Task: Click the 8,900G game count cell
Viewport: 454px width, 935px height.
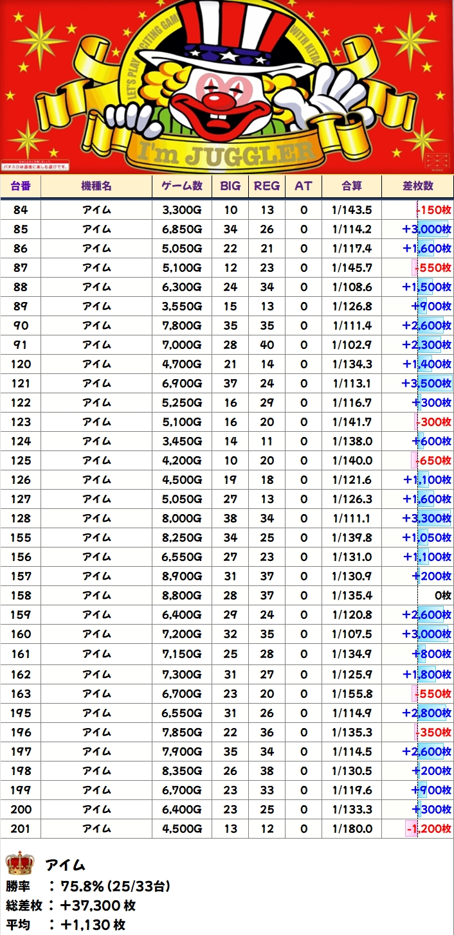Action: (x=181, y=576)
